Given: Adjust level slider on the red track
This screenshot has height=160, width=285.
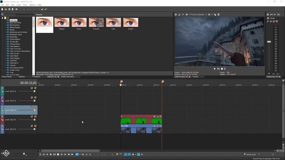Looking at the screenshot, I should pyautogui.click(x=34, y=120).
